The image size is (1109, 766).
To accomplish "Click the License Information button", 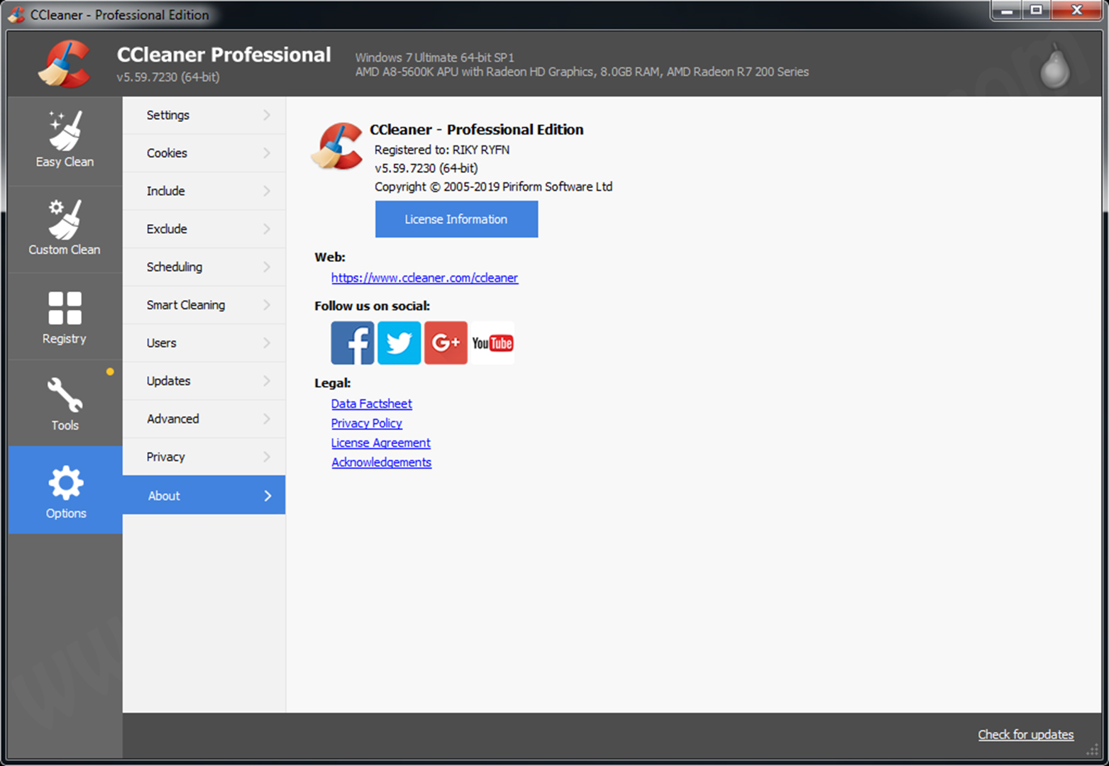I will pos(456,219).
